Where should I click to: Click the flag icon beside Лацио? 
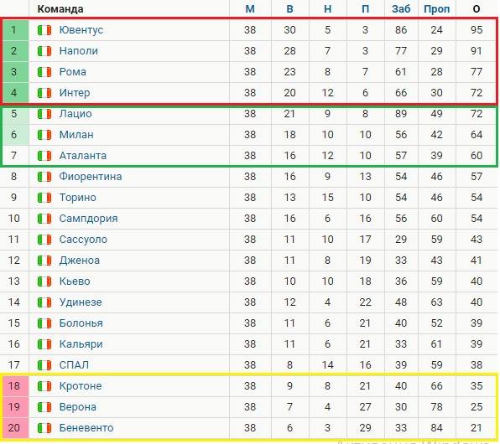pos(44,114)
